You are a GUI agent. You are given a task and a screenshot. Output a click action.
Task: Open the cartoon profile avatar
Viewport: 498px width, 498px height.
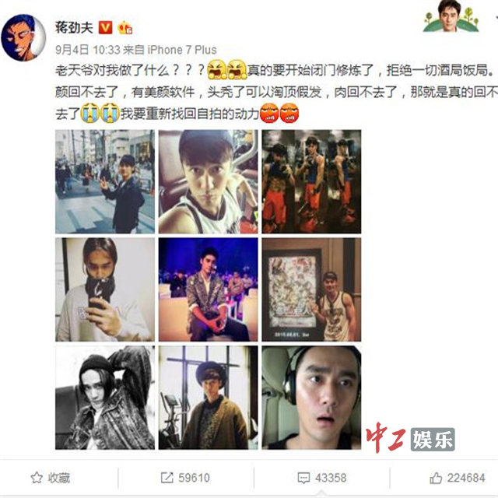click(x=24, y=37)
